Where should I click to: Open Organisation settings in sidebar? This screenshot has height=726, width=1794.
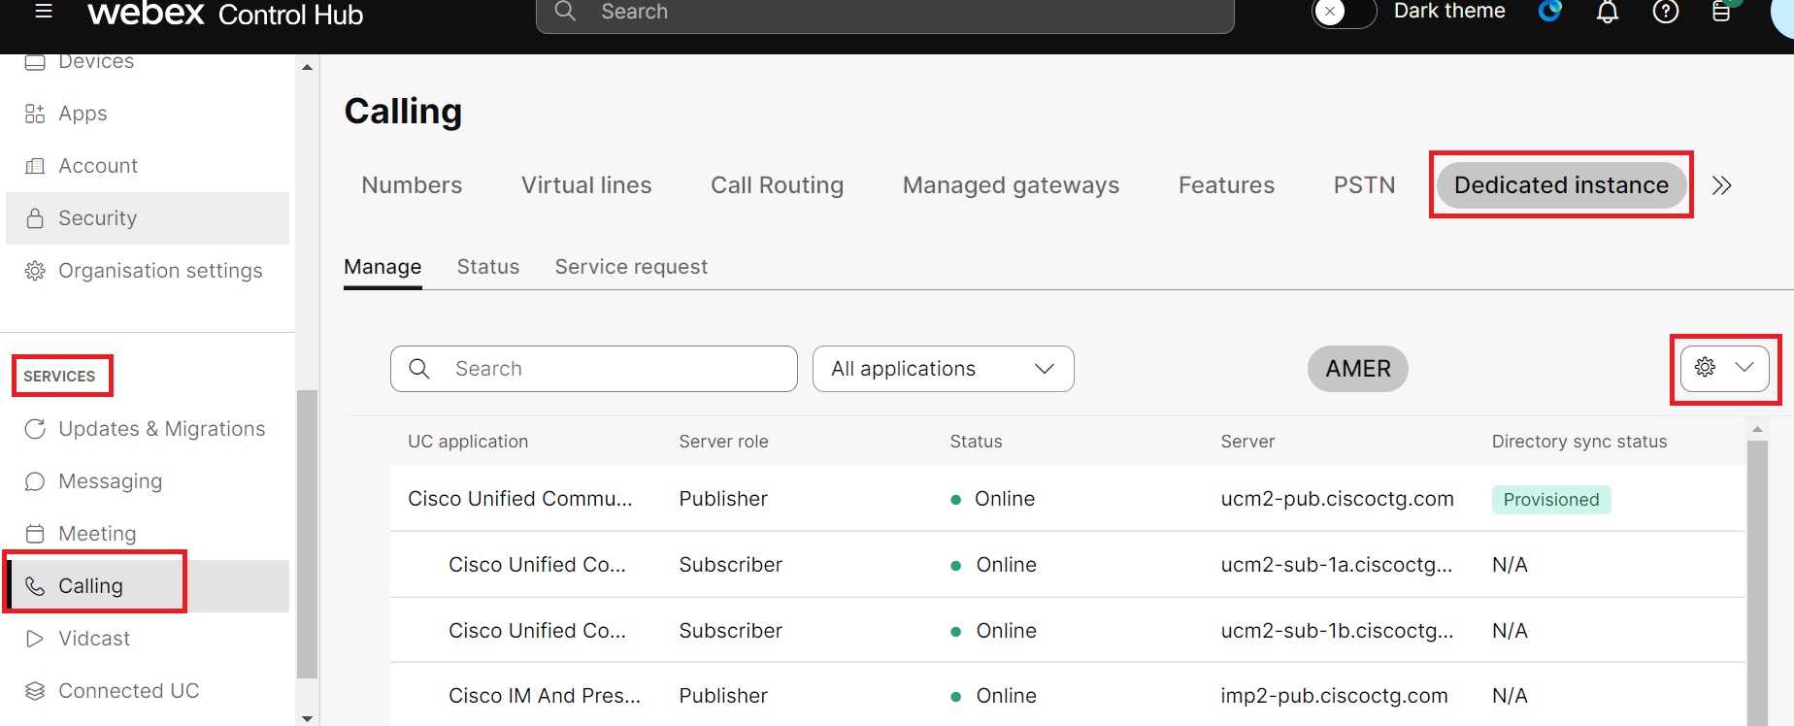[160, 271]
